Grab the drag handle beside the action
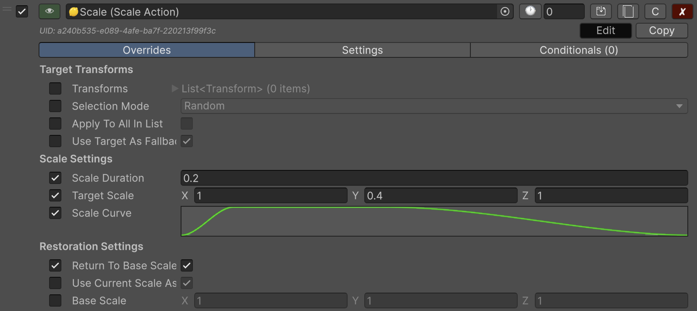This screenshot has height=311, width=697. pos(7,9)
